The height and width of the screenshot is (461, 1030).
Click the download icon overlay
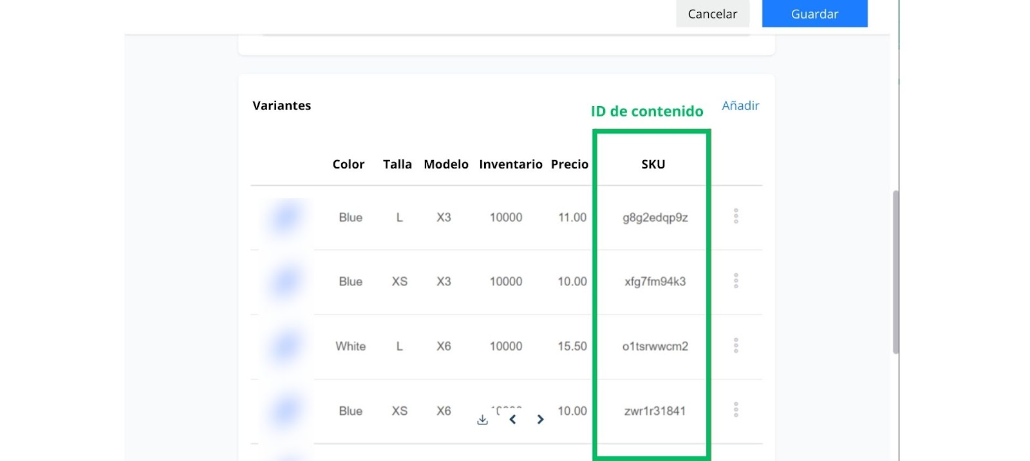tap(482, 420)
